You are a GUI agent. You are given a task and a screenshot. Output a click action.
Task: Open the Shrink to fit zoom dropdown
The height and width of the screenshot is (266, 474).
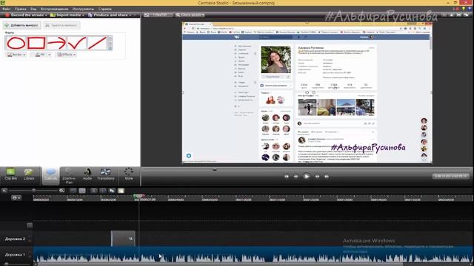[x=190, y=15]
